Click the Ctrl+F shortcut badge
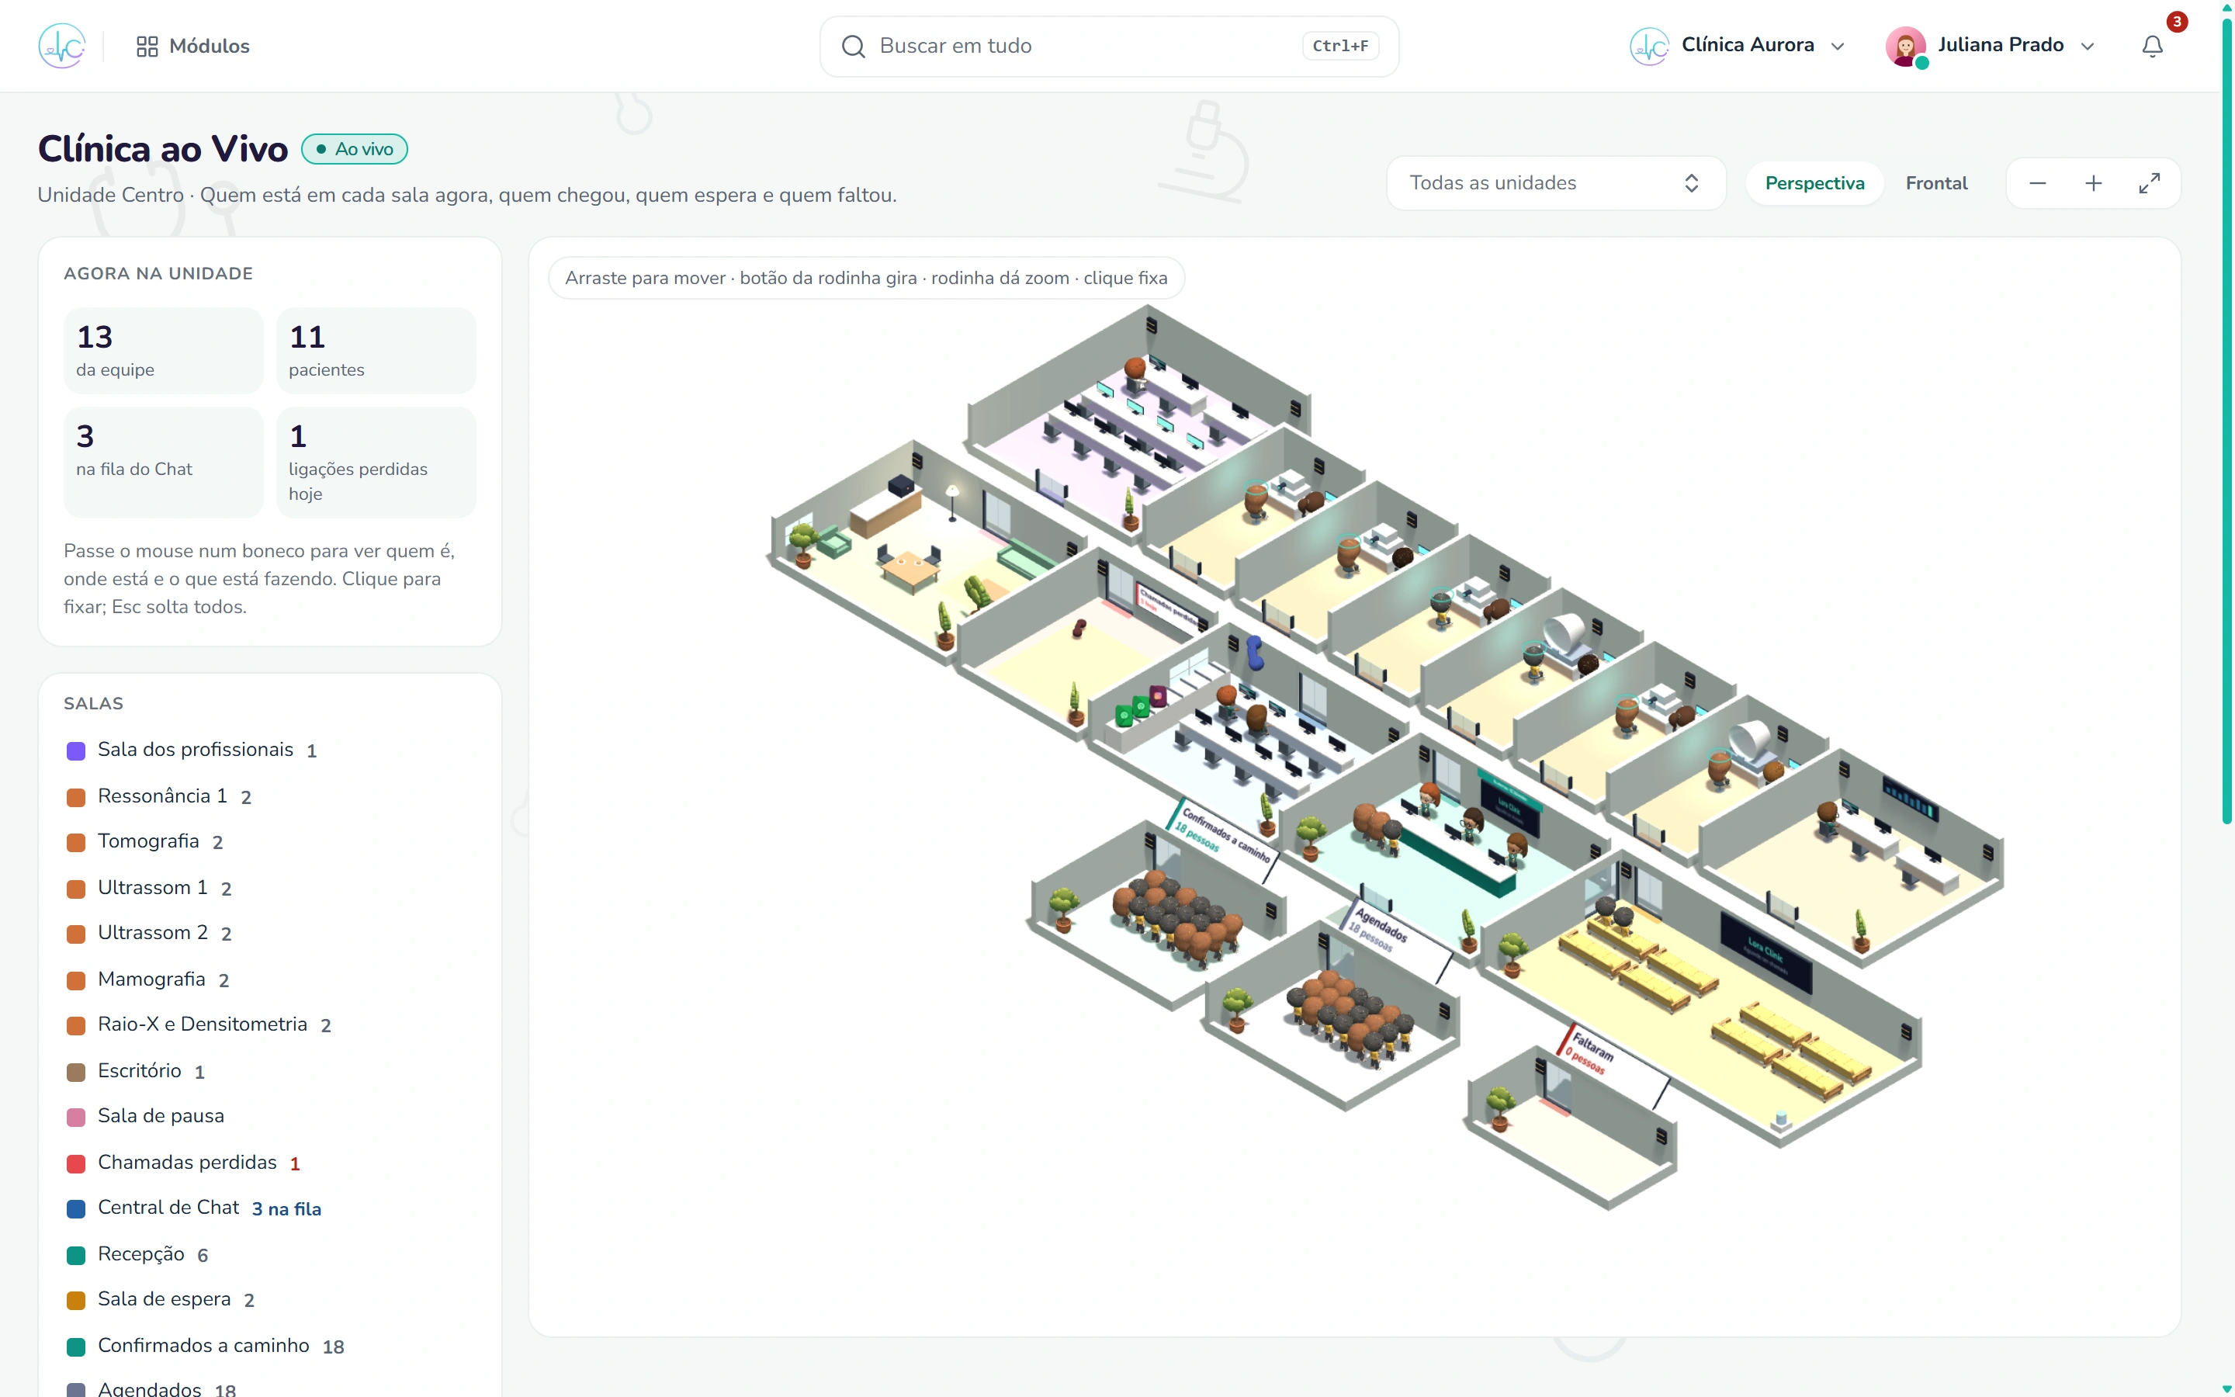 [x=1340, y=47]
